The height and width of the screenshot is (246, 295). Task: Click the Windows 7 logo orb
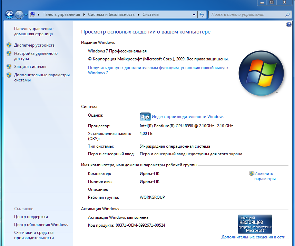tap(261, 73)
